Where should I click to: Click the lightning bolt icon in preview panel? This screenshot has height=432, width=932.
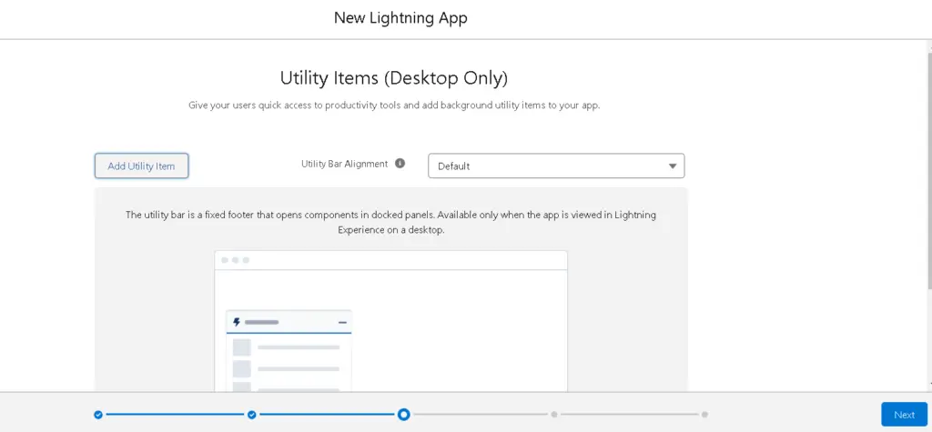tap(238, 322)
